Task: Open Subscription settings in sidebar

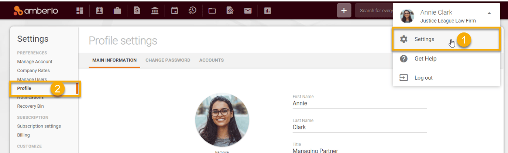Action: (x=39, y=126)
